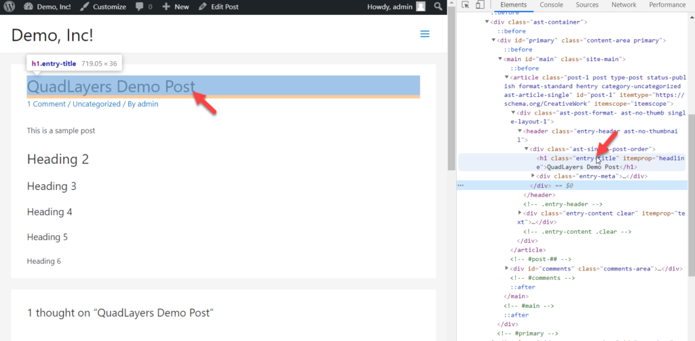The height and width of the screenshot is (341, 695).
Task: Switch to the Console tab
Action: 551,5
